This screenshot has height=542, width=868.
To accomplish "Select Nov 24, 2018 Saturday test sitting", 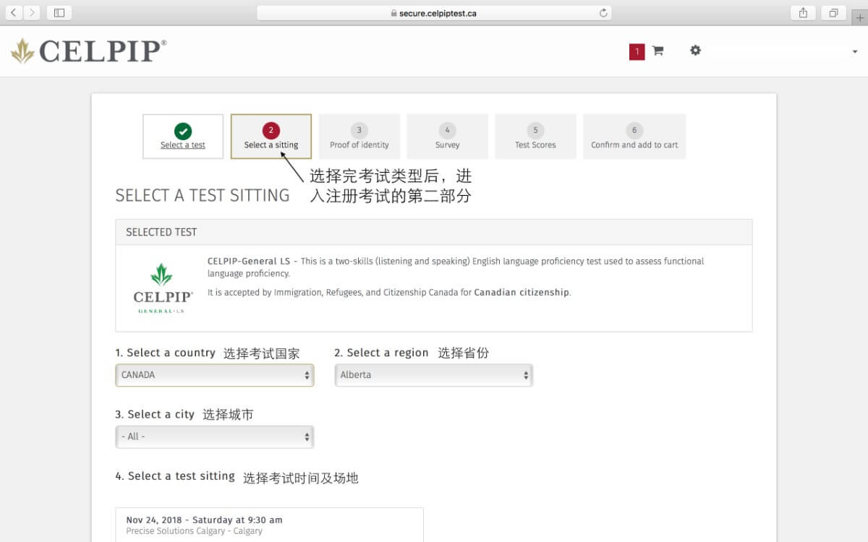I will click(269, 525).
